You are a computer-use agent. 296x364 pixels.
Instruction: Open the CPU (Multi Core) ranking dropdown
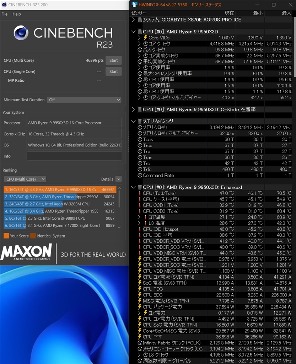(x=25, y=179)
